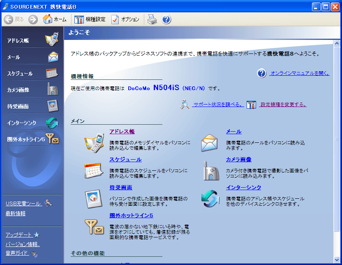Open the アップデート link
342x265 pixels.
coord(19,235)
